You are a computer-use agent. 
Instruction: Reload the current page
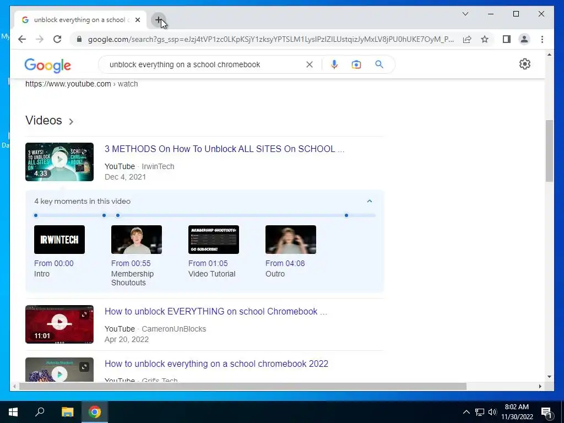pyautogui.click(x=57, y=39)
